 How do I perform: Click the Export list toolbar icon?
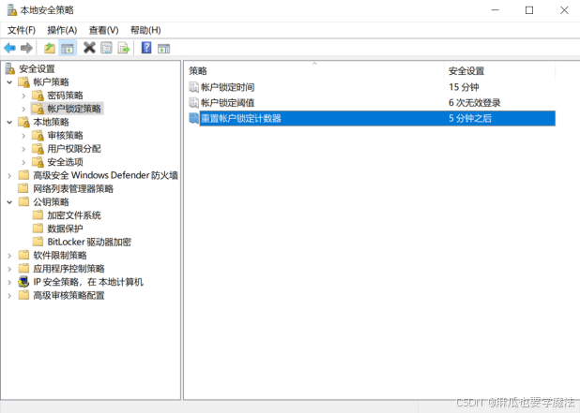(x=124, y=48)
